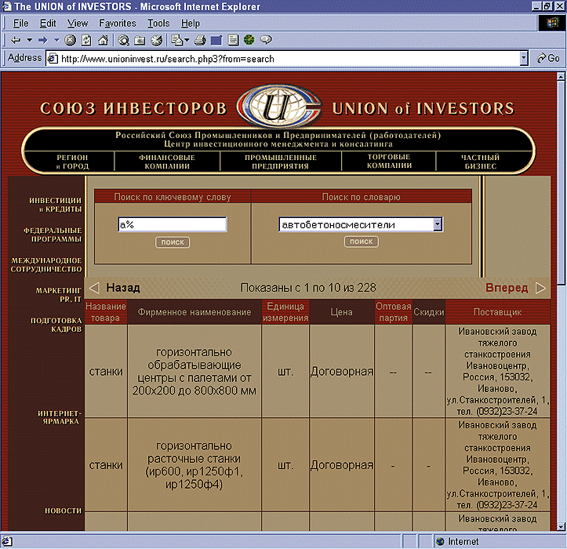Open МЕЖДУНАРОДНОЕ СОТРУДНИЧЕСТВО sidebar link
567x549 pixels.
46,265
